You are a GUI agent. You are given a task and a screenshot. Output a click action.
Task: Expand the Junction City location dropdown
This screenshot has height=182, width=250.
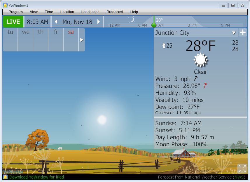coord(233,33)
